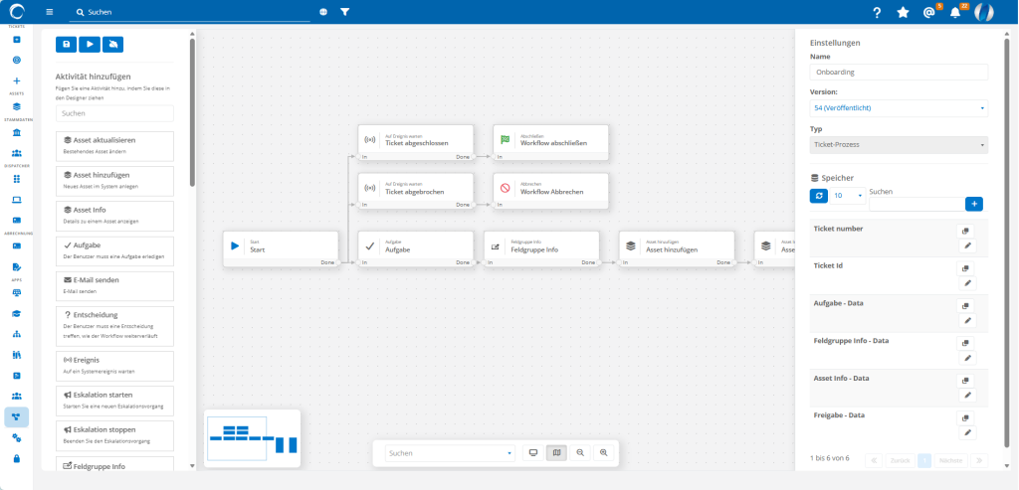Click the zoom out magnifier icon
Image resolution: width=1019 pixels, height=490 pixels.
coord(580,452)
